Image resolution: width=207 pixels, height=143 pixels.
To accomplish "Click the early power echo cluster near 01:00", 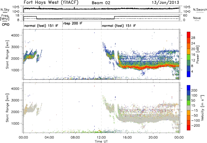I will pos(30,56).
